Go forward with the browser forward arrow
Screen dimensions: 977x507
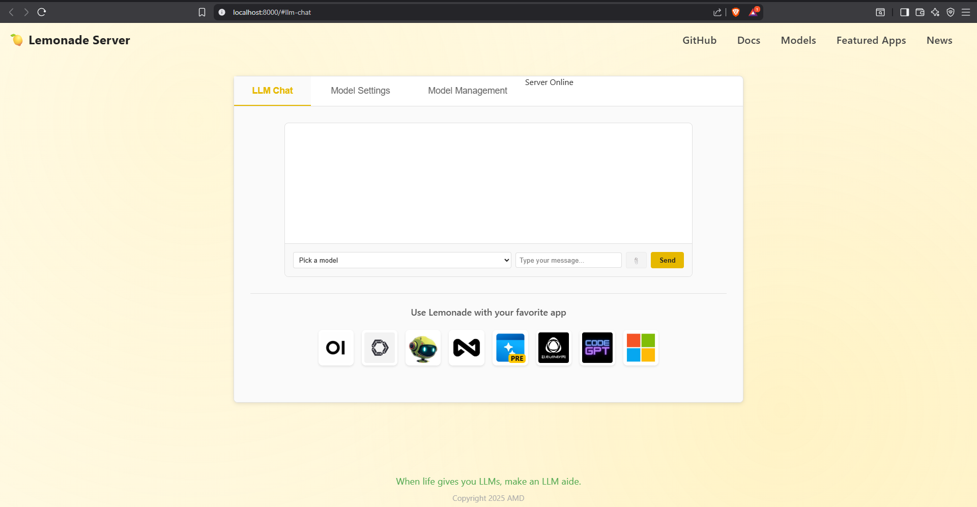pyautogui.click(x=26, y=12)
